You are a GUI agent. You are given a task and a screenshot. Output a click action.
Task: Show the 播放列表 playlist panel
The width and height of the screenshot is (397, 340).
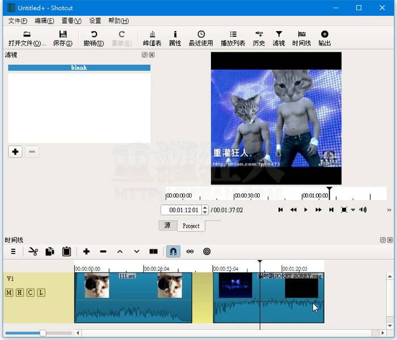233,39
